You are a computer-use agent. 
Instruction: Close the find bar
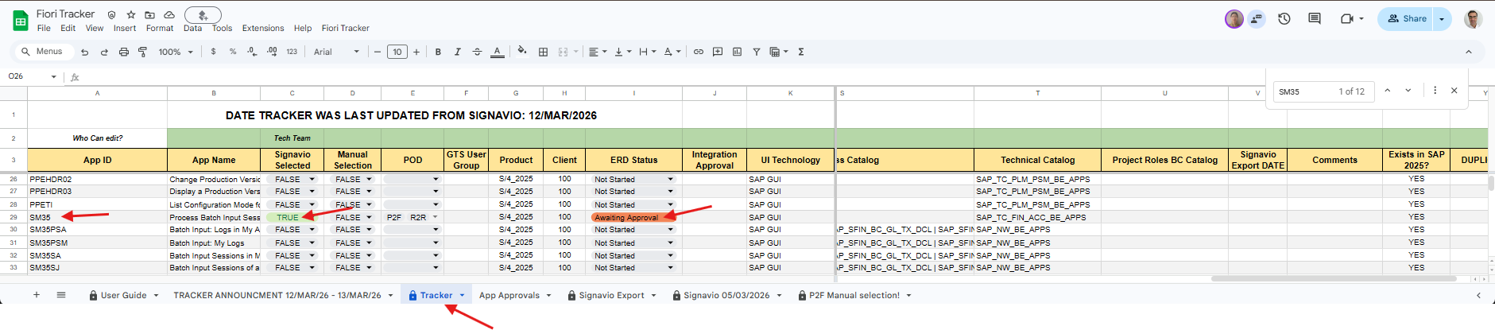1454,91
